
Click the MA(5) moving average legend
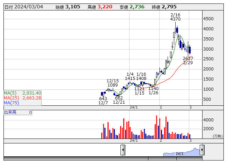22,93
